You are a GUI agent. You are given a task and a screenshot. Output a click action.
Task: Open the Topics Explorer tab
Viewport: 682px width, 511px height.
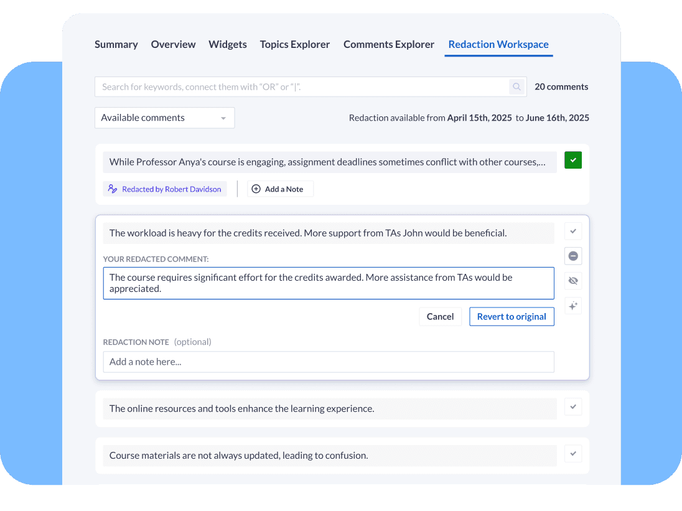[295, 44]
